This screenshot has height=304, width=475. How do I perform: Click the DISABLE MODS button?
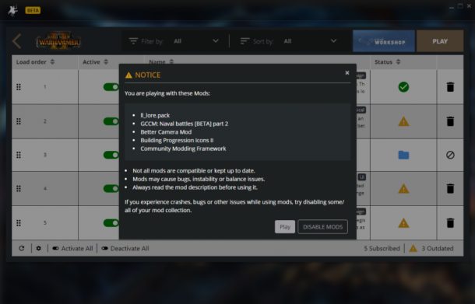coord(322,226)
